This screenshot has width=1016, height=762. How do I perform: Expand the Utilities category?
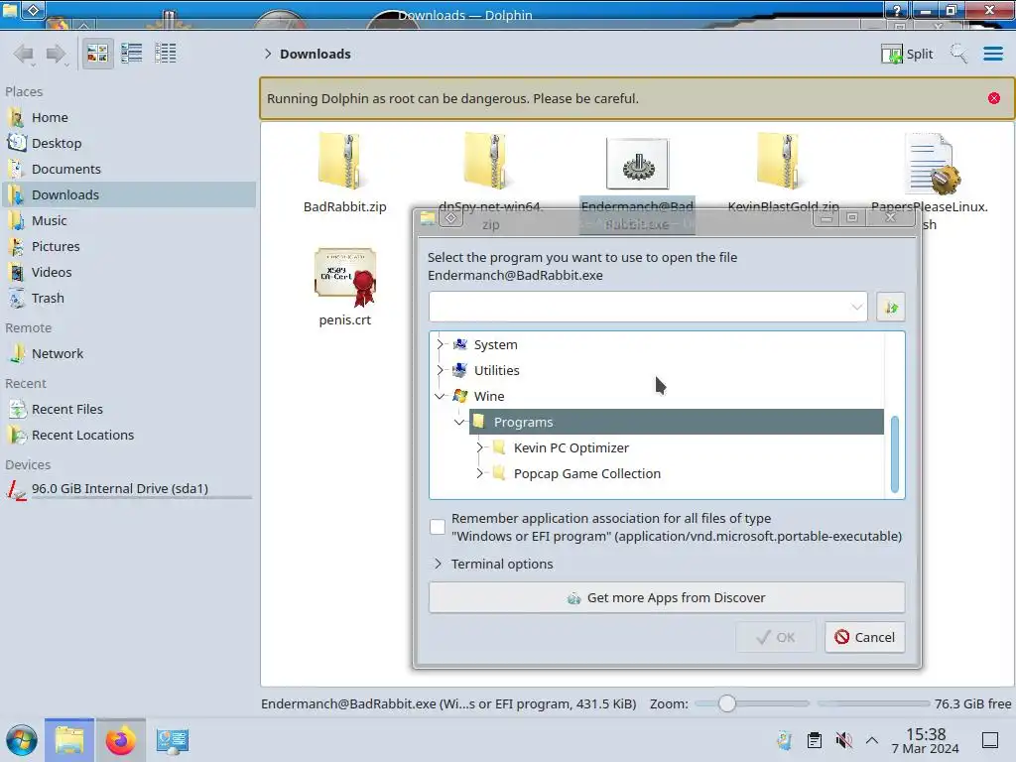[441, 371]
